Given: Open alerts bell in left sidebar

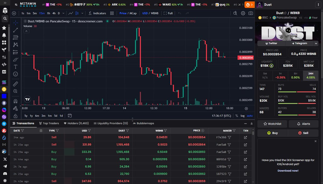Looking at the screenshot, I should coord(4,35).
